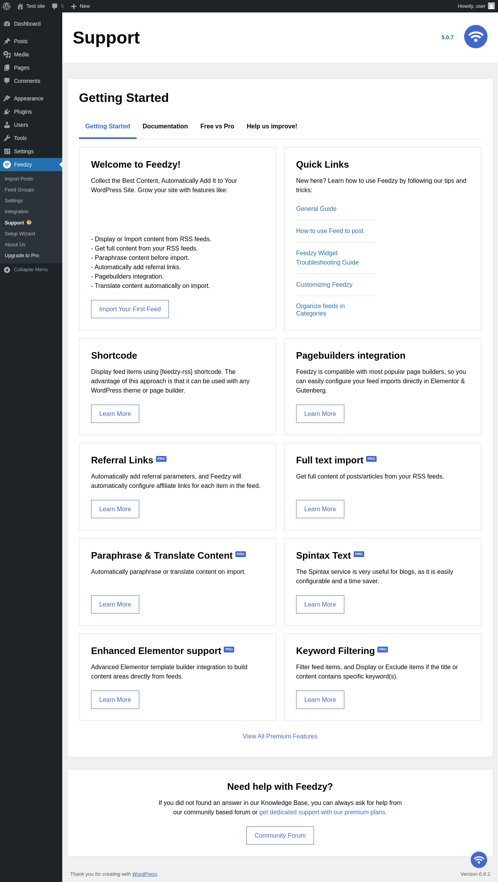Click the Comments icon in the sidebar

(x=7, y=81)
